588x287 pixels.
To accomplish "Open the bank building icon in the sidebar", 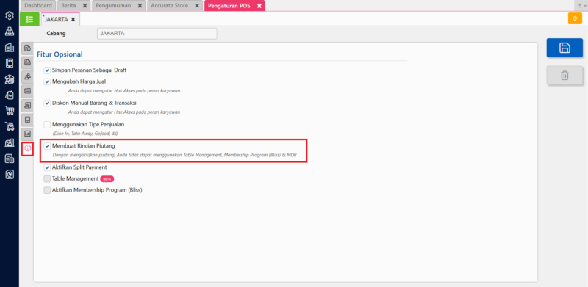I will point(10,79).
